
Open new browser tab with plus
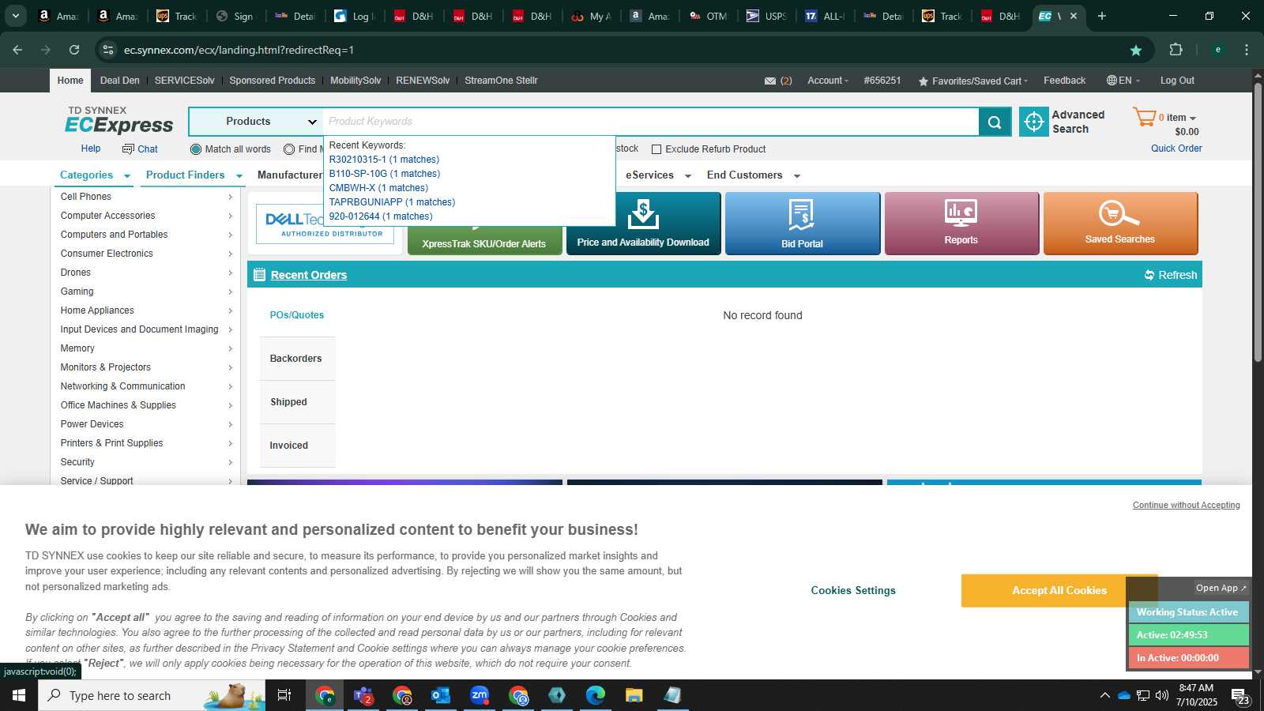click(1102, 16)
